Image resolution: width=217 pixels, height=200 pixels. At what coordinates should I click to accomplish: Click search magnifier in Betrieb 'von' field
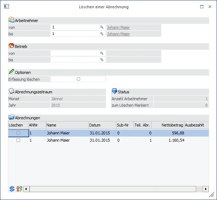(102, 53)
